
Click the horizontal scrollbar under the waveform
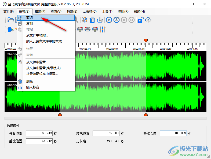(105, 118)
